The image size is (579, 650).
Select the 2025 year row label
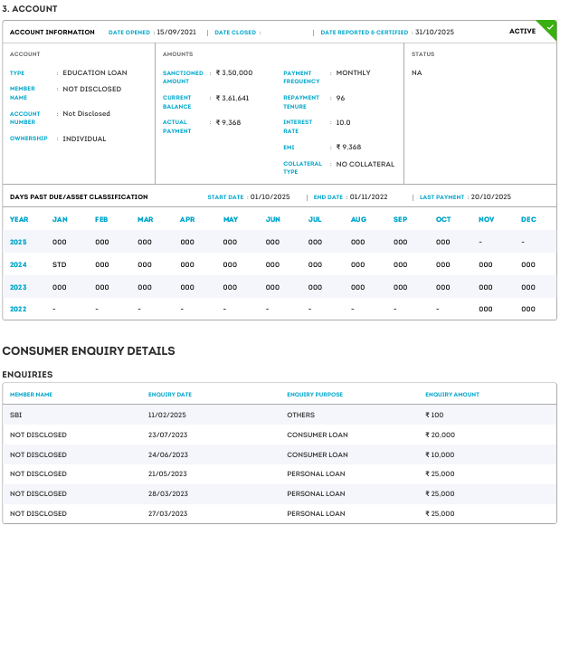pyautogui.click(x=18, y=242)
